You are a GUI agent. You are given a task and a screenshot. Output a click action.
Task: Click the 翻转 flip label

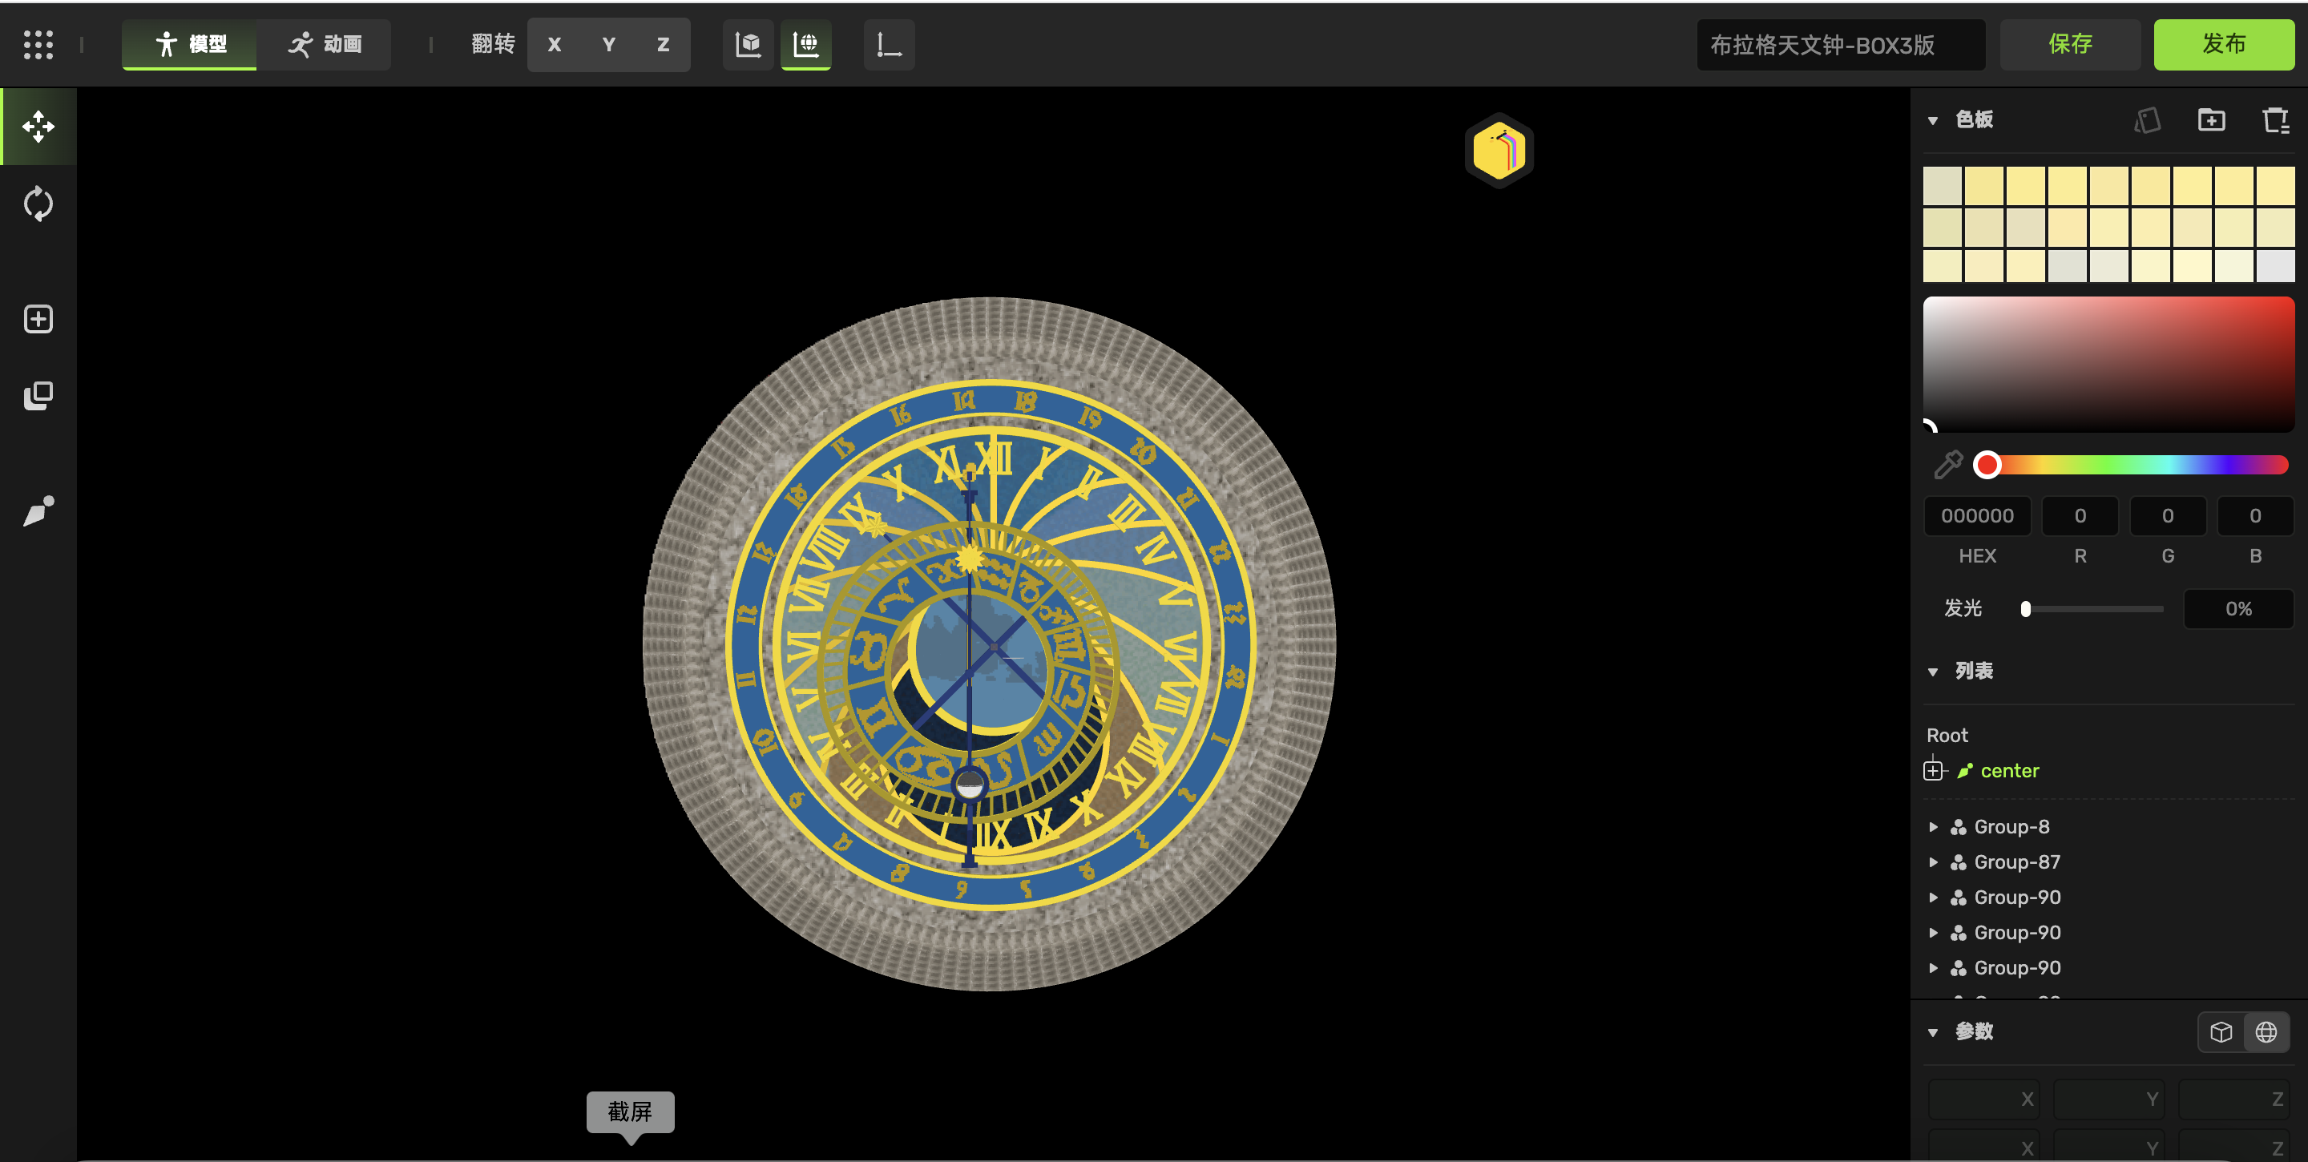[x=493, y=45]
